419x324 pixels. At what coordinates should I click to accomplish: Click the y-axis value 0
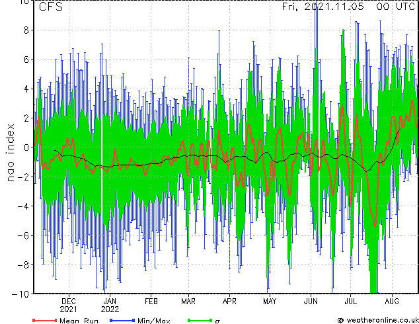[26, 147]
